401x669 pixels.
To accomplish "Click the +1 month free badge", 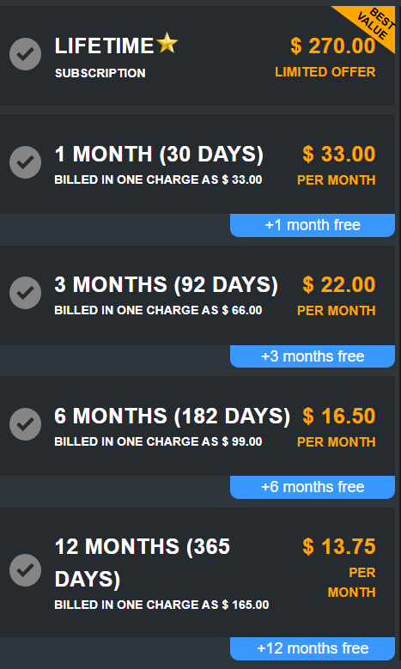I will point(313,225).
